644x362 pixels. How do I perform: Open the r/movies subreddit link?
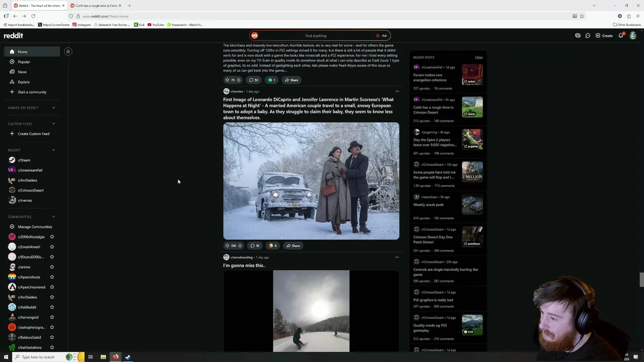236,92
